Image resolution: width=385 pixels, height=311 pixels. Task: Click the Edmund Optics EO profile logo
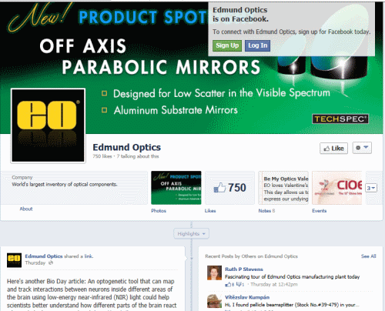pyautogui.click(x=48, y=125)
